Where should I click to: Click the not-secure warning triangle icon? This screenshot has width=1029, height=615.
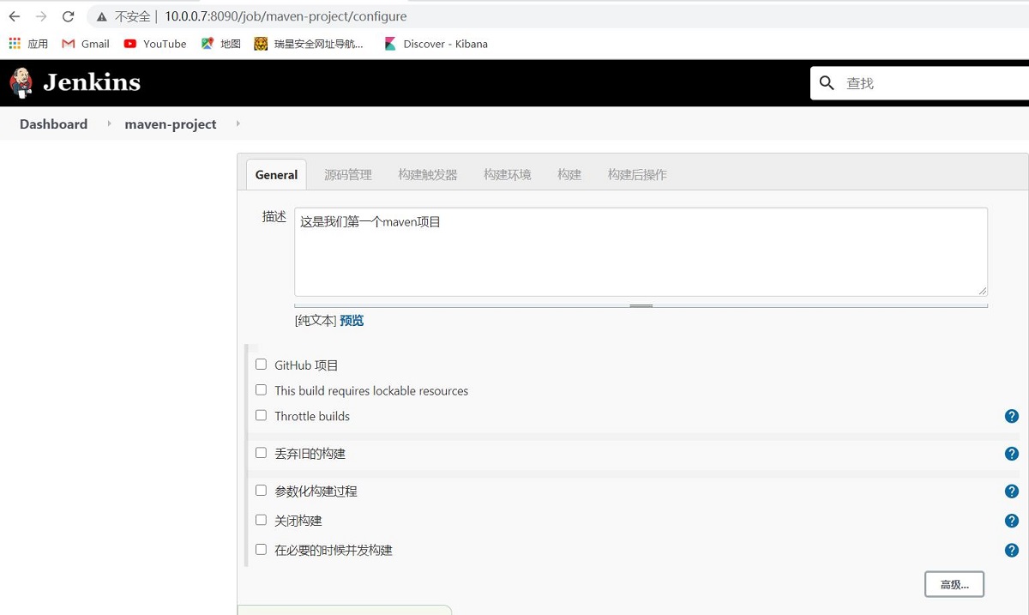coord(102,16)
